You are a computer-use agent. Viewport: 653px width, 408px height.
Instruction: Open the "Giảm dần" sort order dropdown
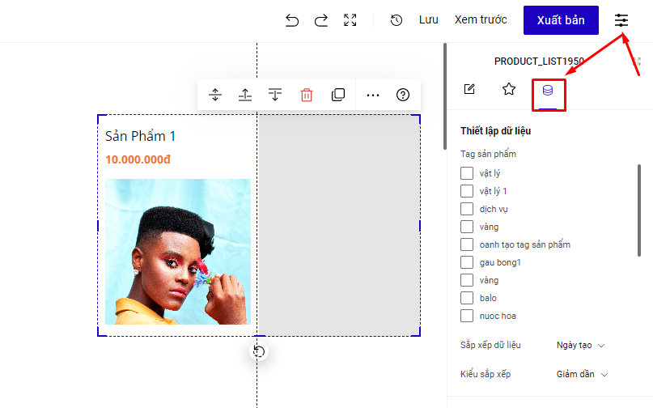point(582,374)
